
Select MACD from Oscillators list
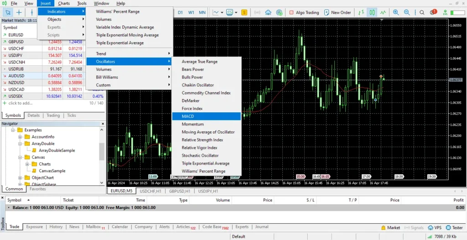coord(207,116)
